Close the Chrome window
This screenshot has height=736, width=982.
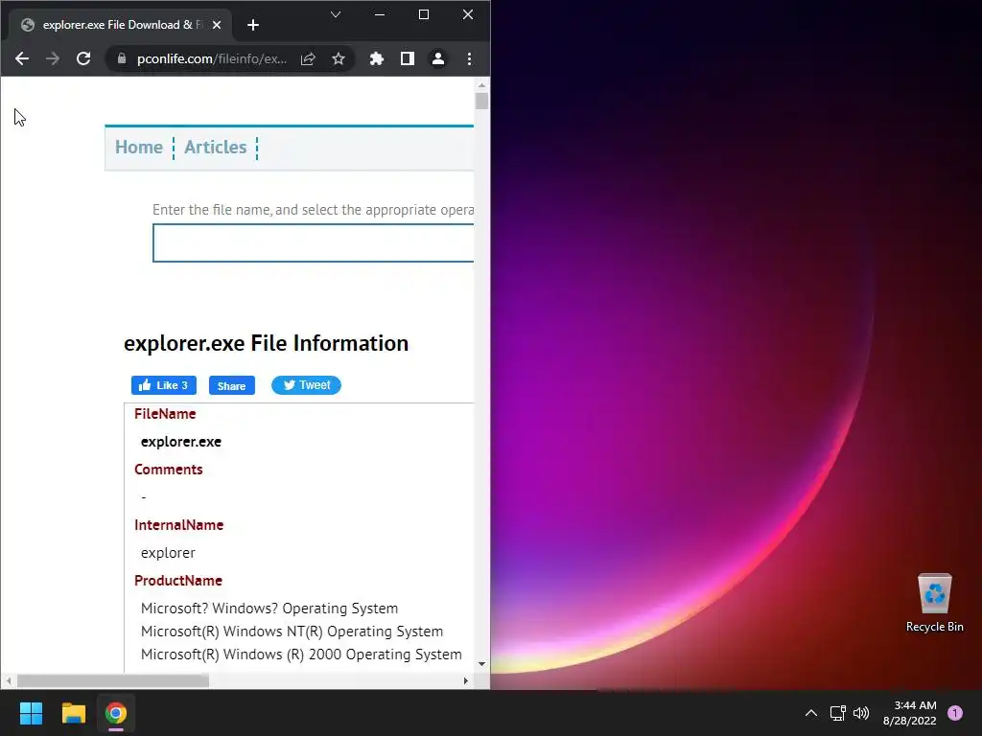[468, 14]
